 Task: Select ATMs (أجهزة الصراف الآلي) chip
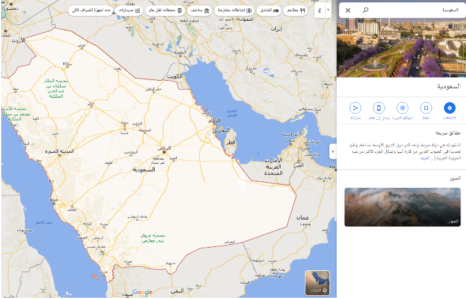[x=91, y=10]
